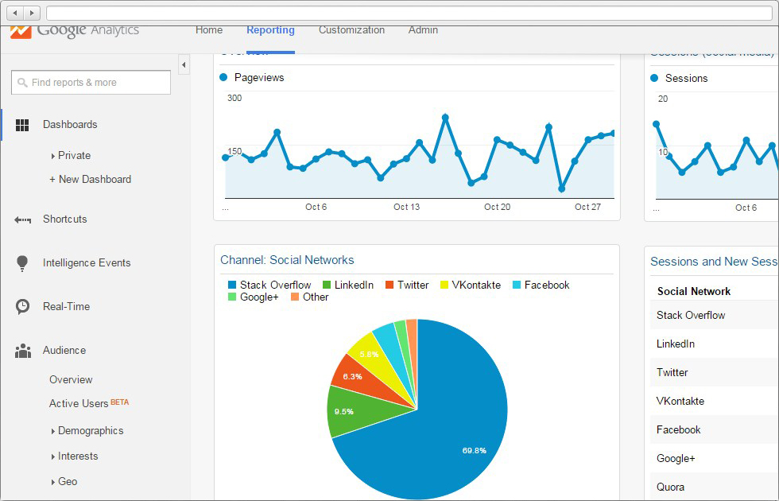
Task: Click the Facebook cyan legend swatch
Action: tap(517, 285)
